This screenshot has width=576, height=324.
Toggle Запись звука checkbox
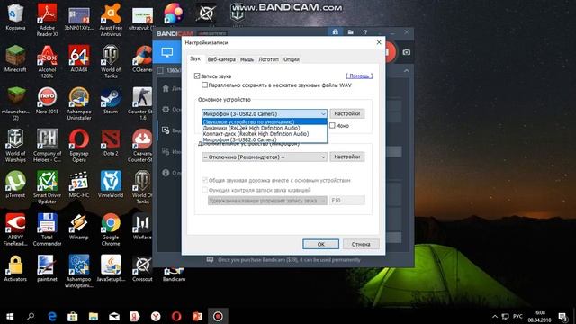(197, 76)
